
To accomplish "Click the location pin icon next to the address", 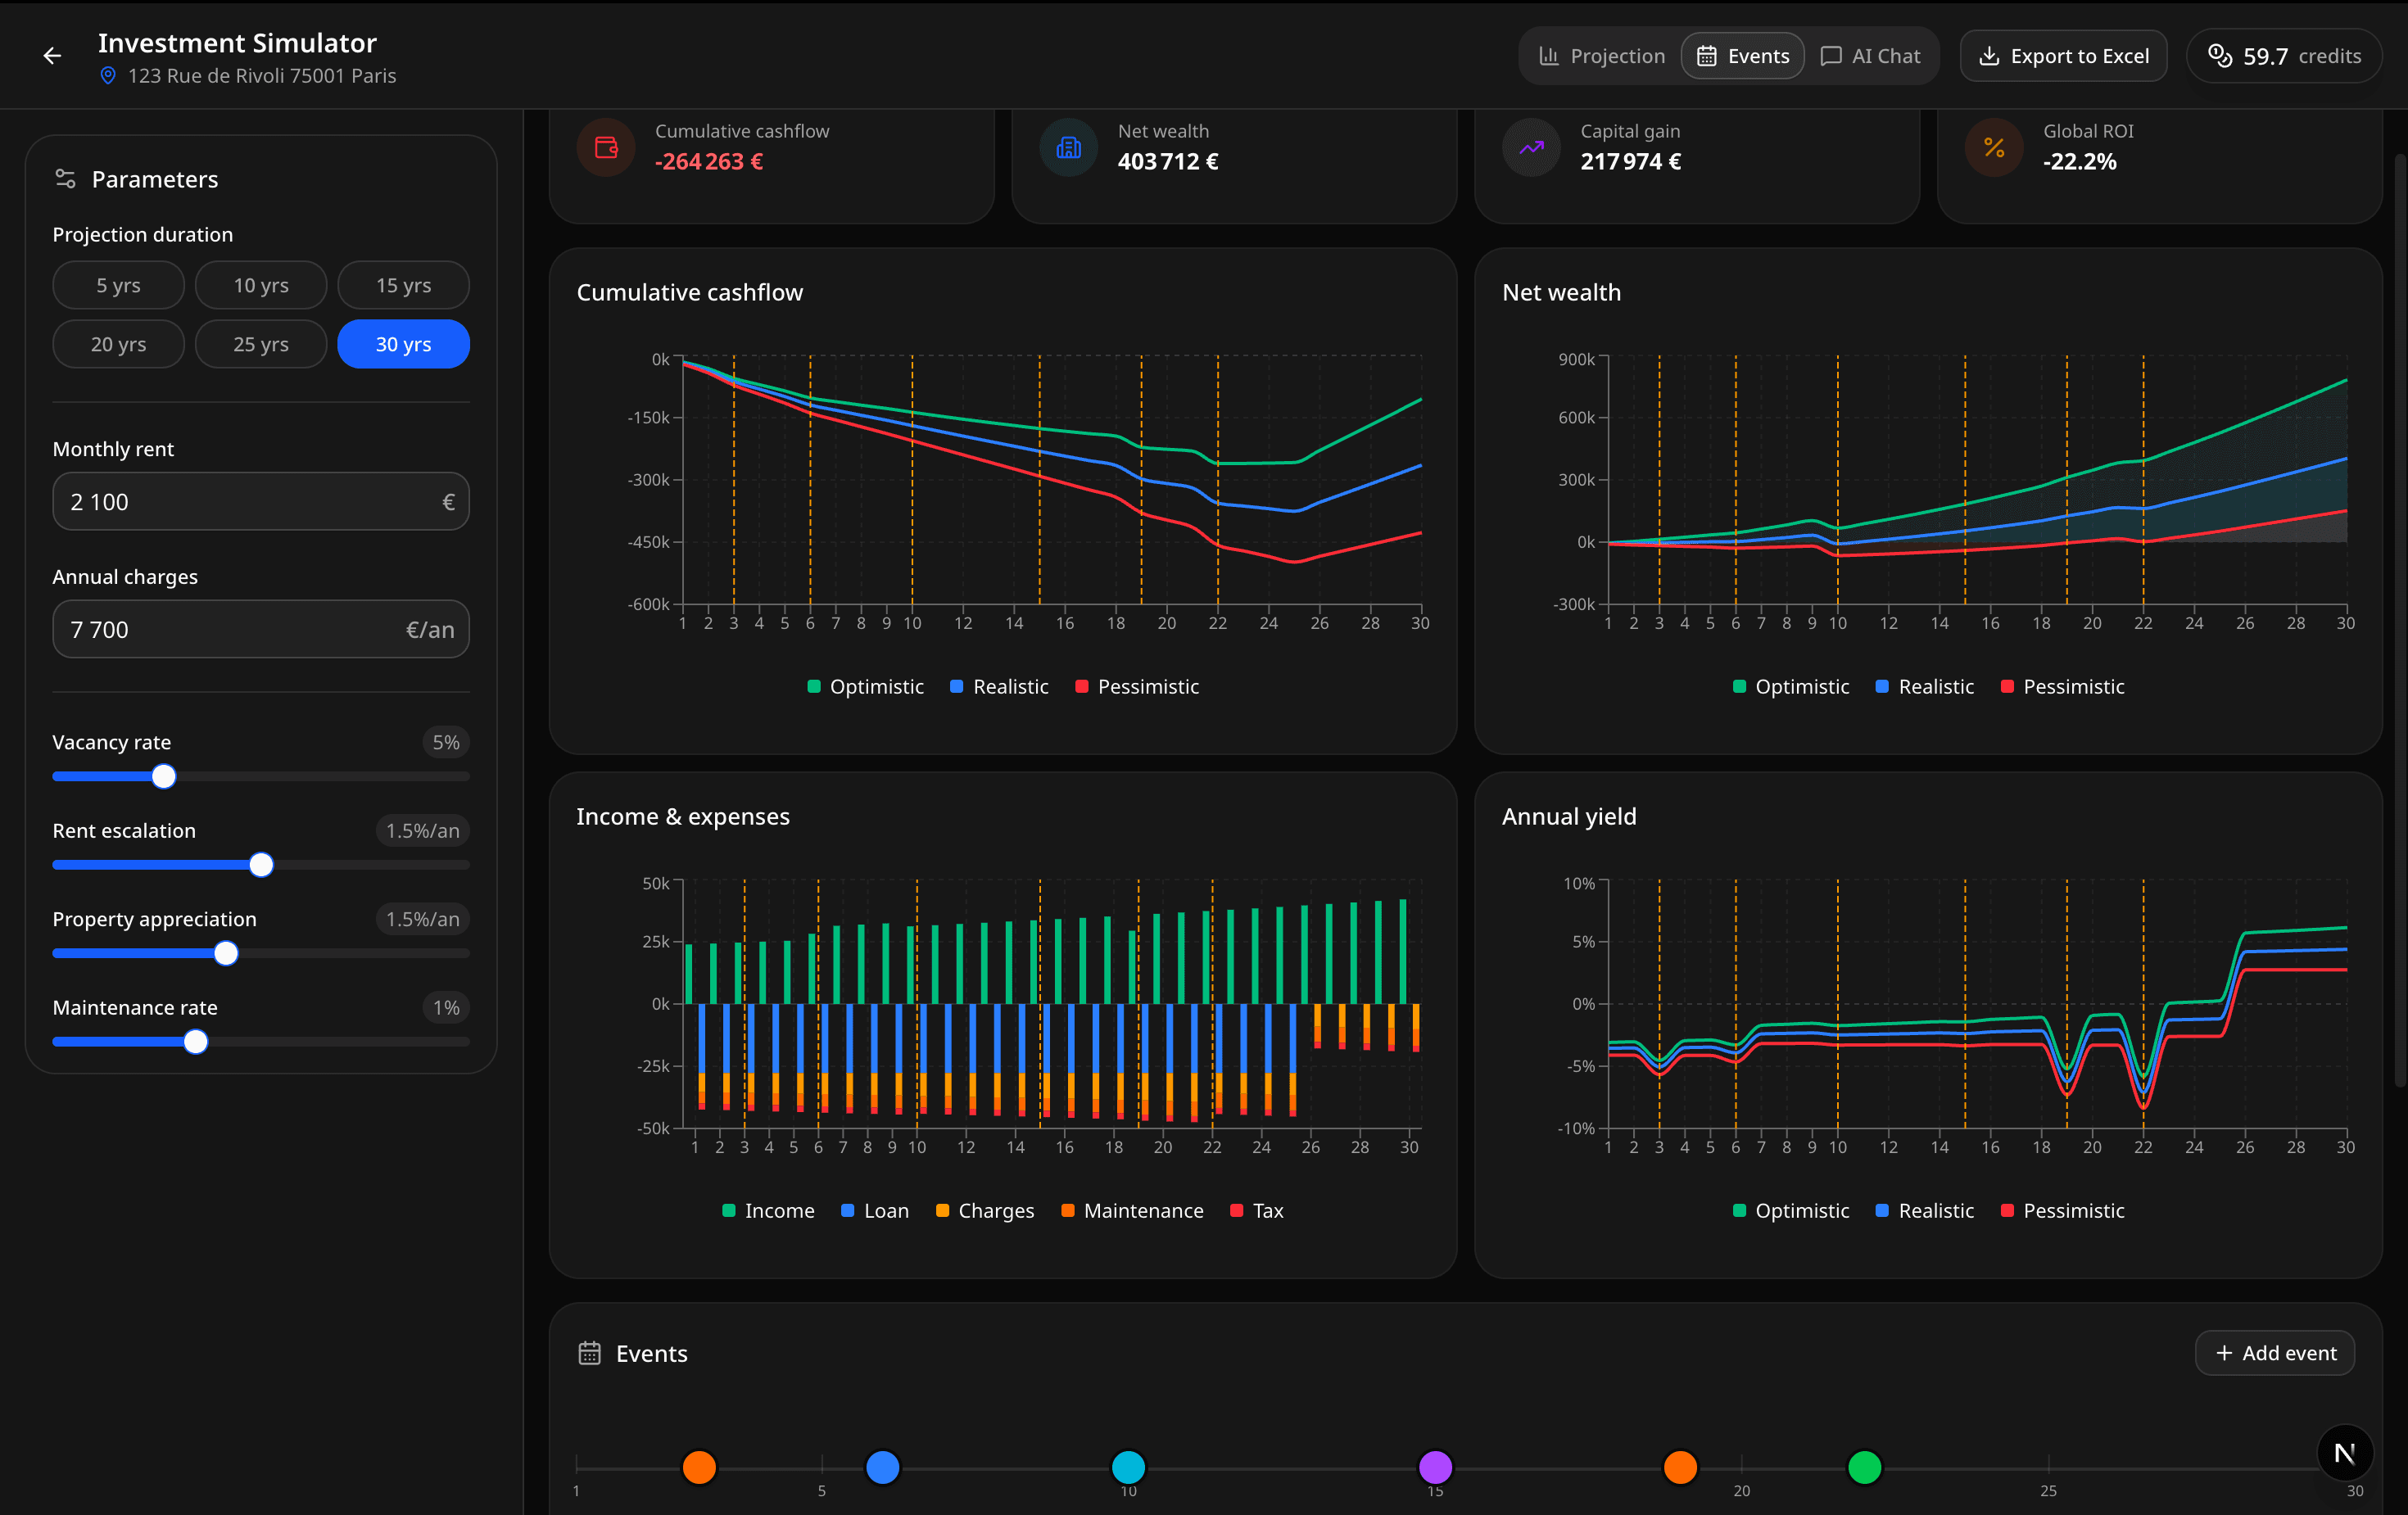I will coord(108,75).
